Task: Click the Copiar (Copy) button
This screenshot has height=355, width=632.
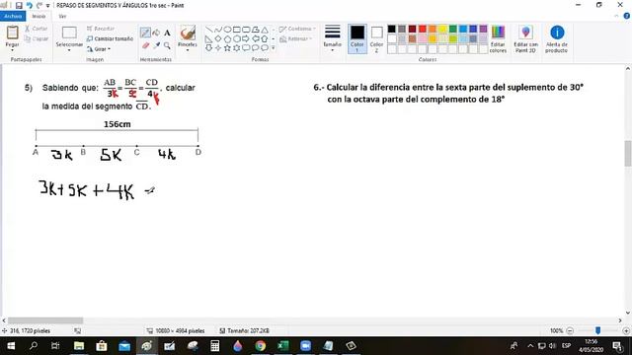Action: (x=37, y=38)
